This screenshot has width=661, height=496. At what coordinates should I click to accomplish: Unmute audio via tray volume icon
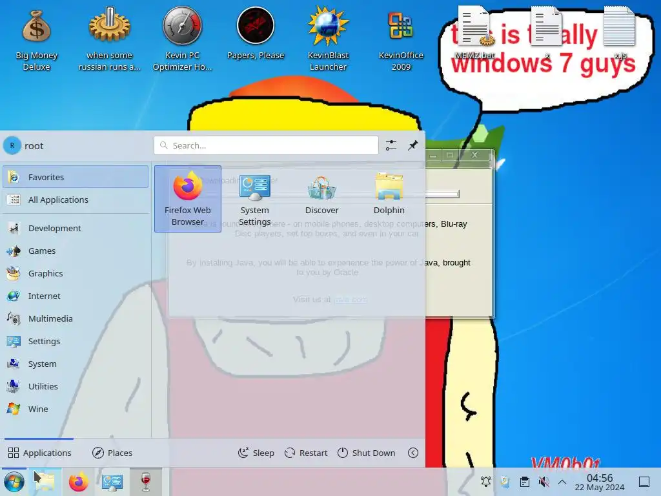click(544, 482)
